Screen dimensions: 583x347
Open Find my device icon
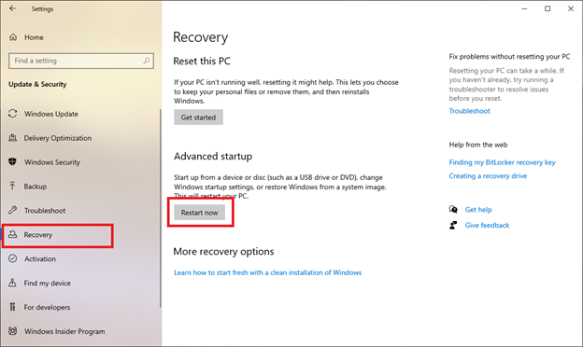[x=13, y=283]
